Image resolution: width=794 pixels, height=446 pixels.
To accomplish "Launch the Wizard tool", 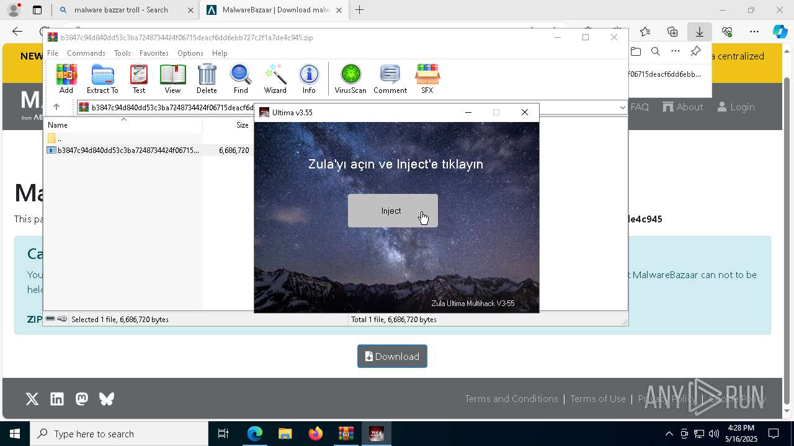I will (275, 79).
